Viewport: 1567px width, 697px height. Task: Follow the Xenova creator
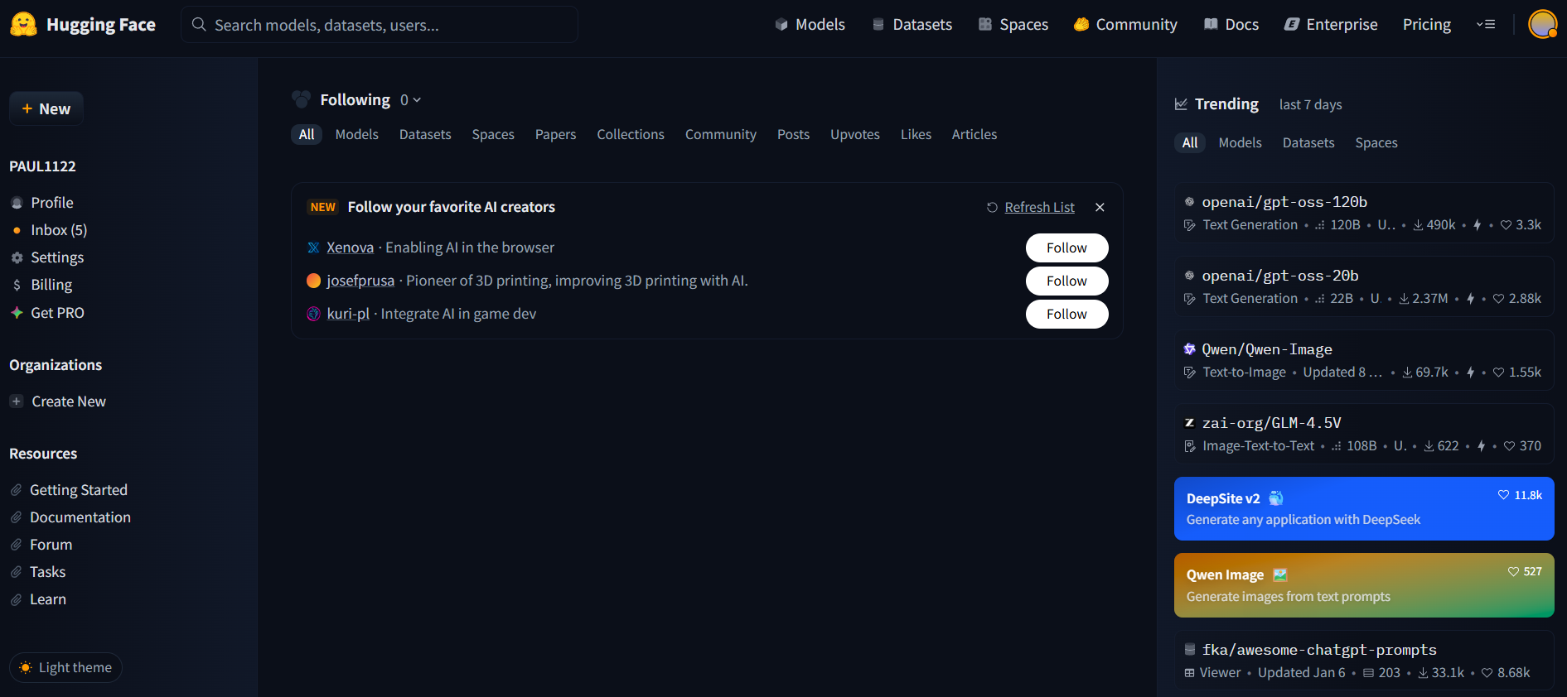(x=1066, y=248)
